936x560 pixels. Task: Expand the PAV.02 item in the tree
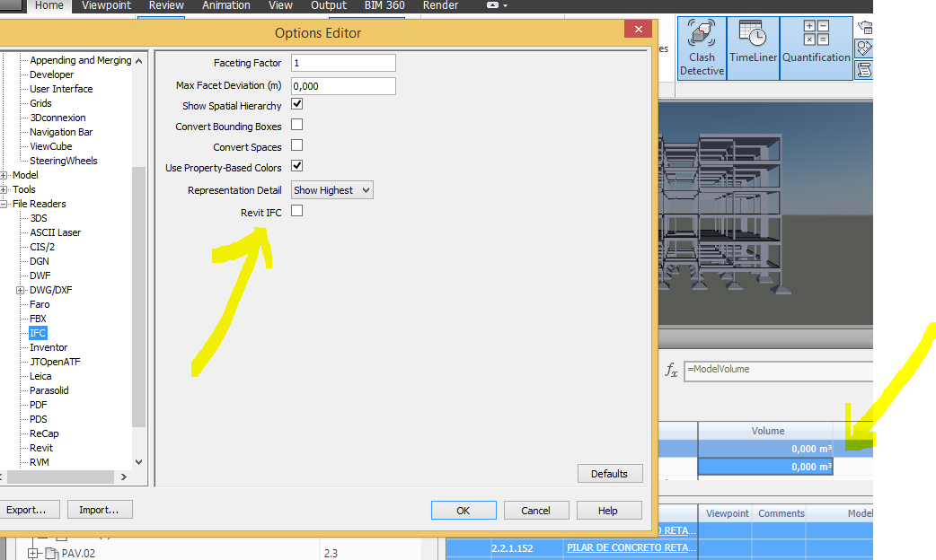[32, 554]
